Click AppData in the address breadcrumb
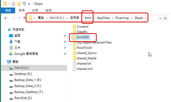This screenshot has width=171, height=102. point(103,18)
